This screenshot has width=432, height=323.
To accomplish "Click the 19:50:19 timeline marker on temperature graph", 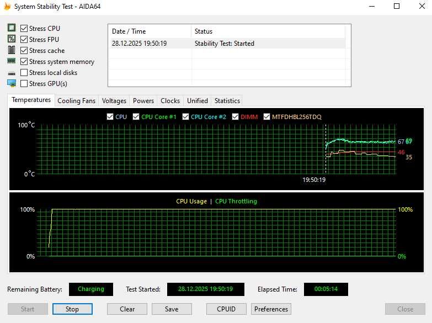I will (x=314, y=180).
